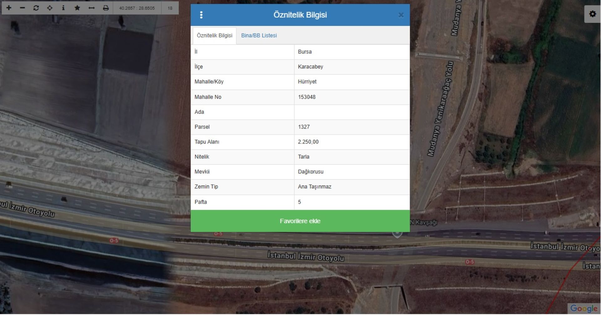This screenshot has width=601, height=315.
Task: Click the refresh map icon
Action: (x=36, y=8)
